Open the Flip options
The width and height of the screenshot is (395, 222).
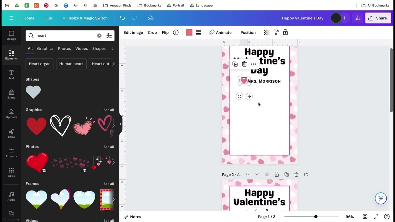pyautogui.click(x=165, y=32)
